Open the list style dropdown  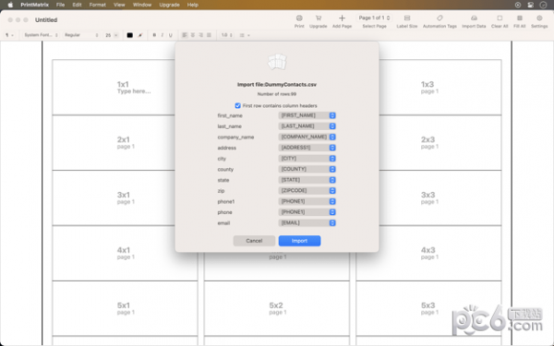coord(245,35)
